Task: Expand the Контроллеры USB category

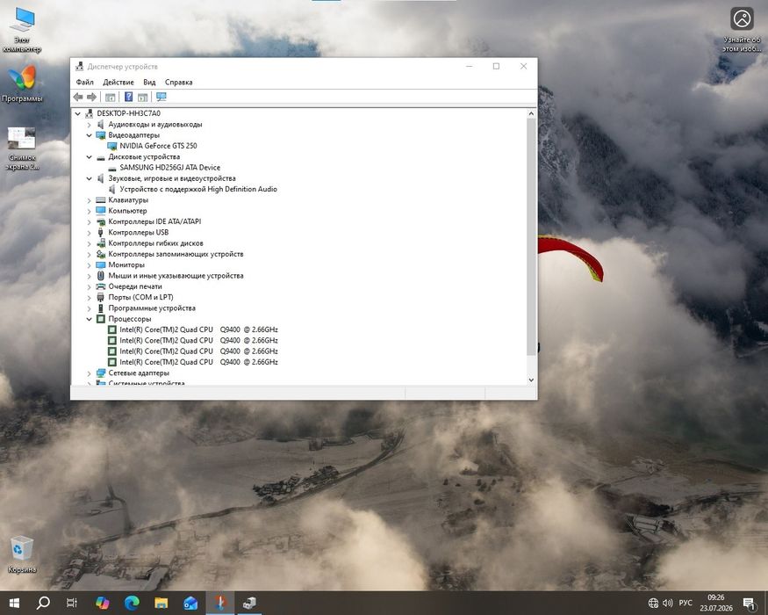Action: coord(90,233)
